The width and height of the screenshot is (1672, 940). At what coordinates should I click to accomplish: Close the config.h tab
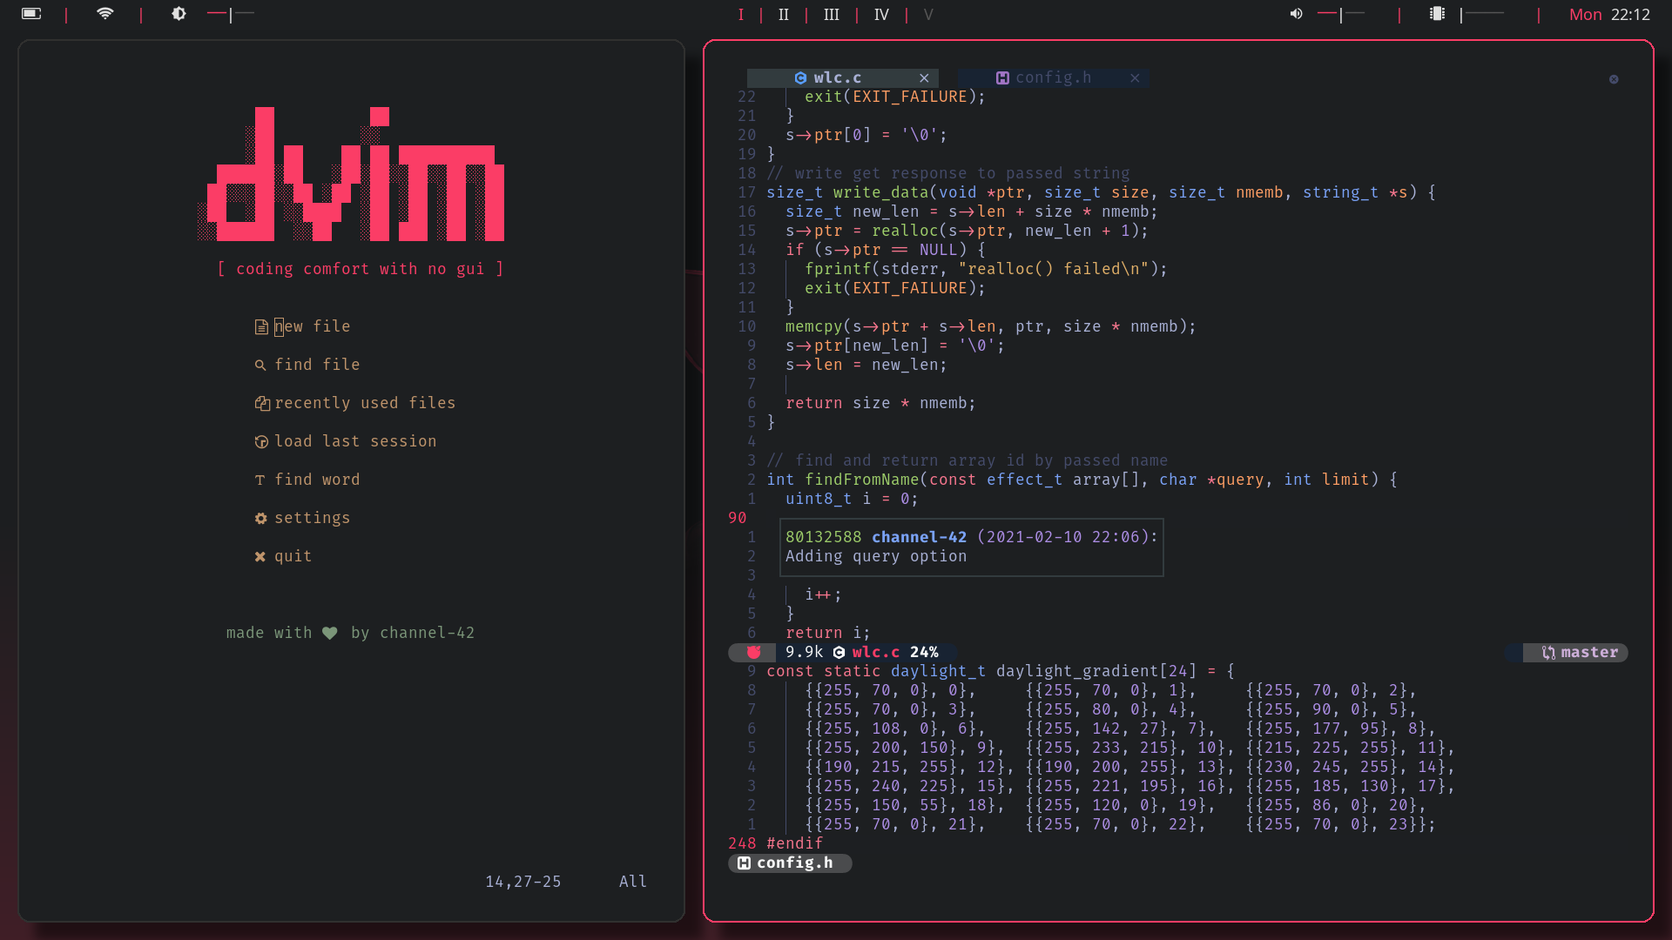pos(1135,78)
